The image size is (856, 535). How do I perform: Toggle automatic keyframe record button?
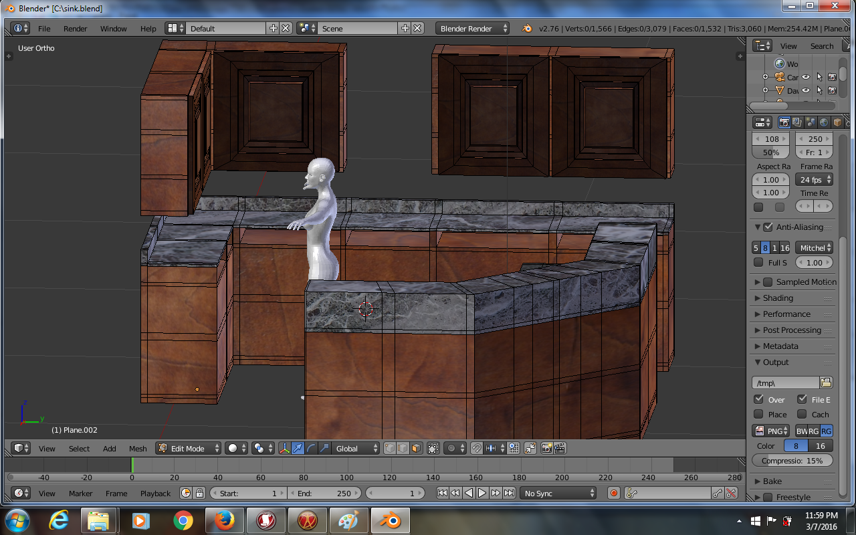tap(614, 493)
